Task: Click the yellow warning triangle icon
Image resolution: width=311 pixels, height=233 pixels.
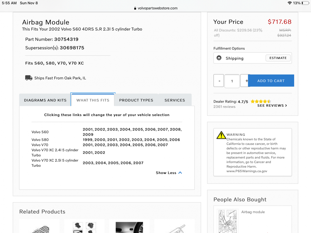Action: tap(221, 135)
